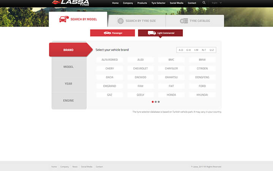This screenshot has width=273, height=171.
Task: Choose Emgrand brand
Action: click(109, 86)
